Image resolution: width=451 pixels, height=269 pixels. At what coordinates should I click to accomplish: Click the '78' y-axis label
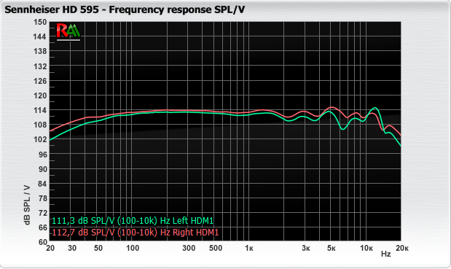(42, 198)
